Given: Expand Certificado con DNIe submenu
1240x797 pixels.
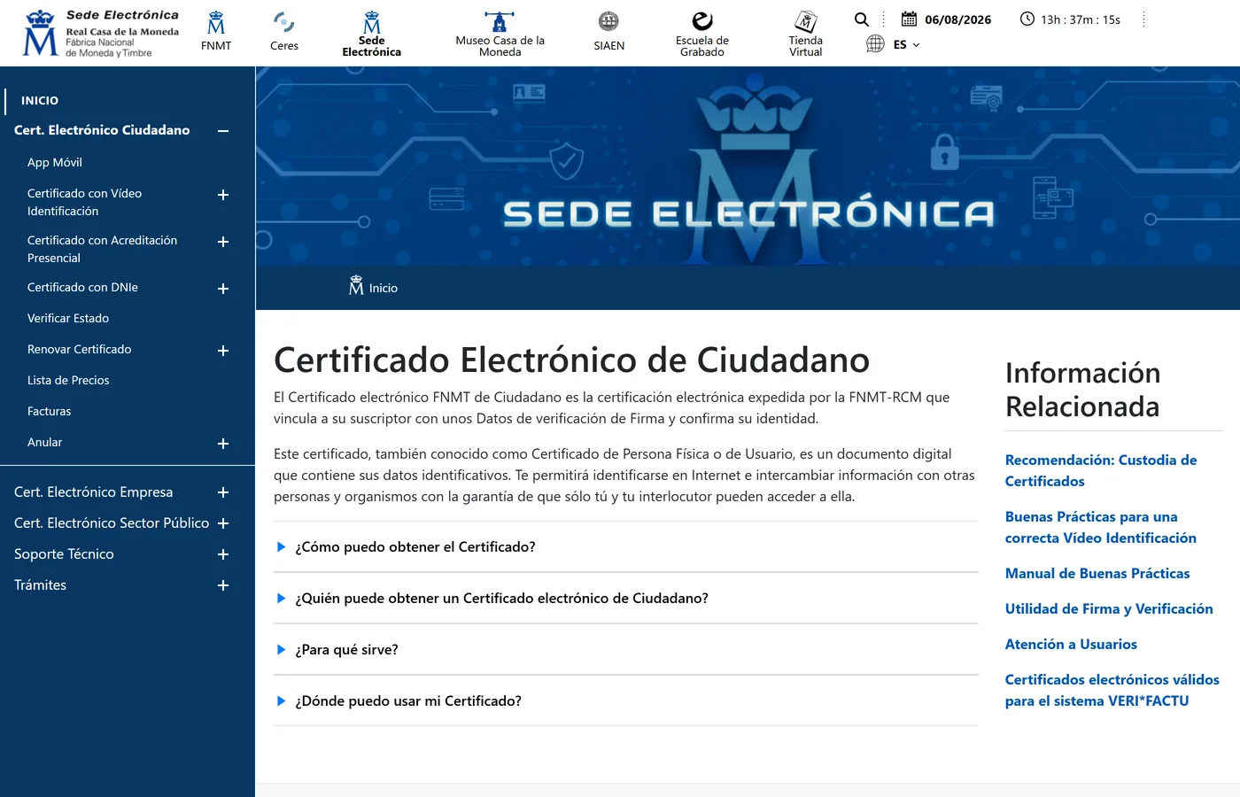Looking at the screenshot, I should (223, 289).
